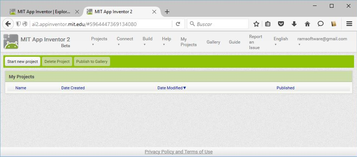Click the browser back arrow button
Screen dimensions: 357x157
coord(8,24)
